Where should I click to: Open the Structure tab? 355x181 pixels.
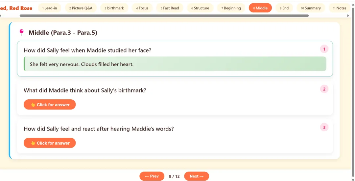(200, 8)
